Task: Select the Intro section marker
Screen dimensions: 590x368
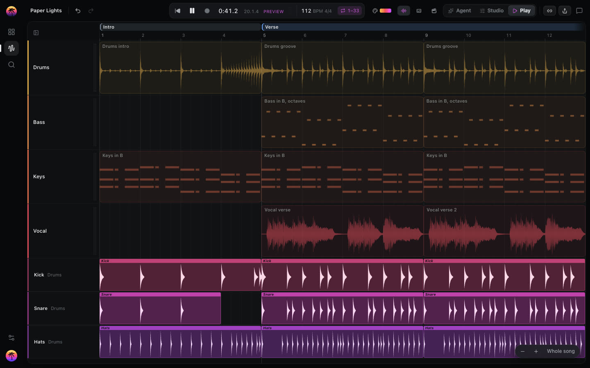Action: tap(181, 27)
